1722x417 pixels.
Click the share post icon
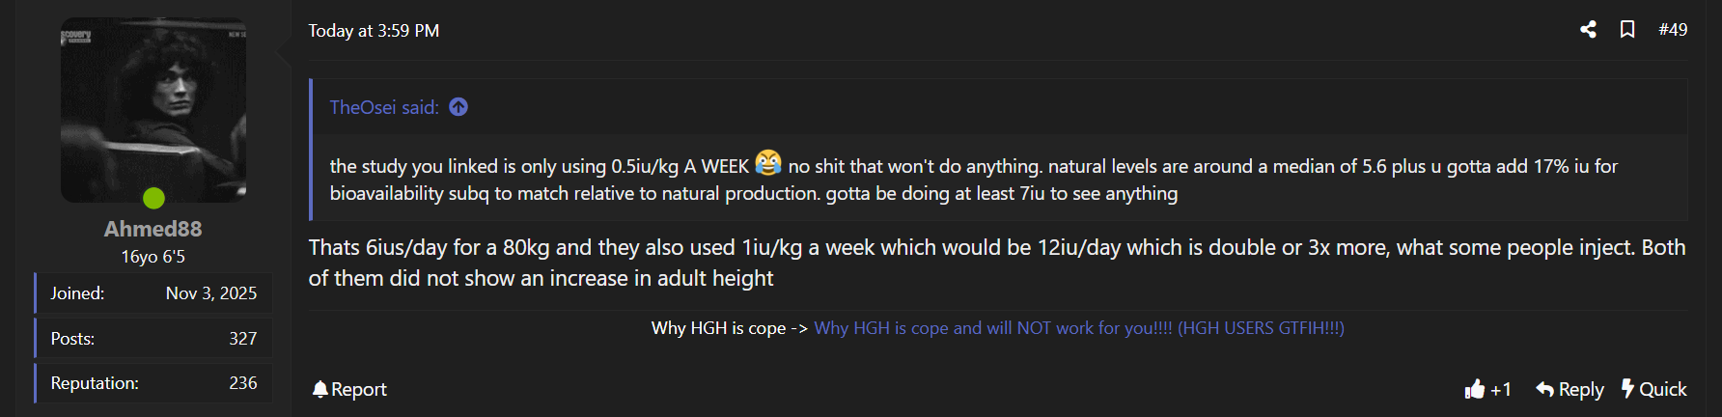coord(1588,30)
